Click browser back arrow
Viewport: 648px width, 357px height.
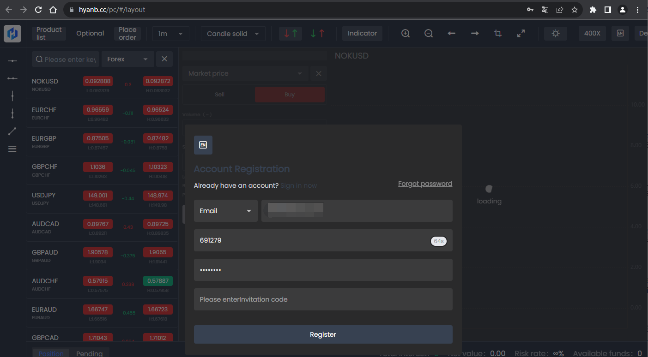click(x=9, y=9)
